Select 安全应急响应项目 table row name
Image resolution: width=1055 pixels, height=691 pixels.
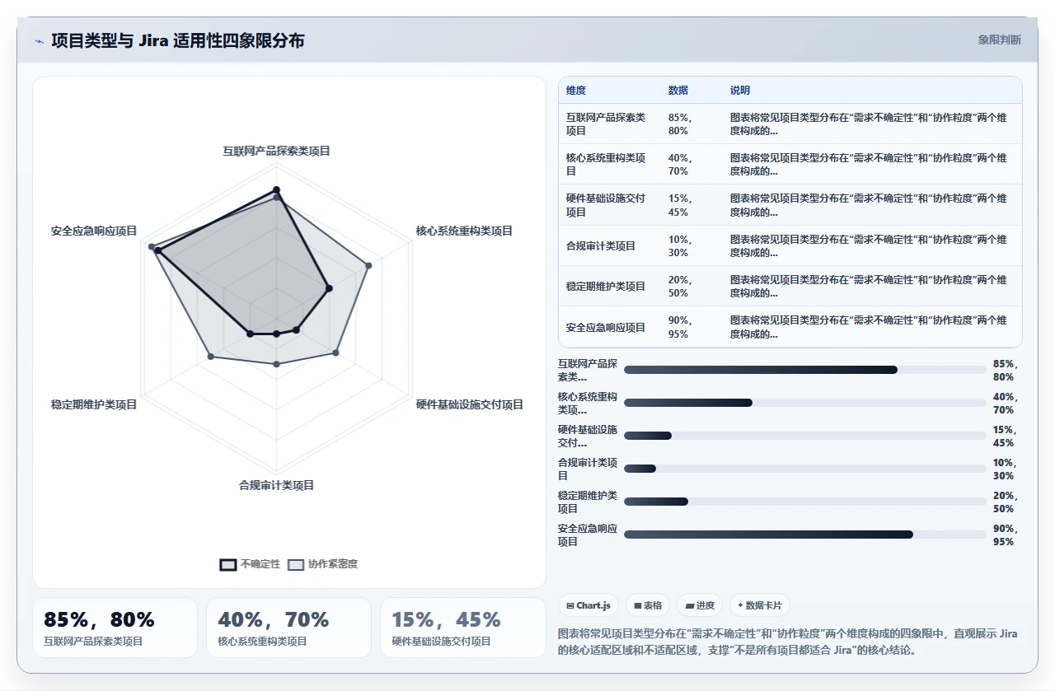pyautogui.click(x=606, y=327)
